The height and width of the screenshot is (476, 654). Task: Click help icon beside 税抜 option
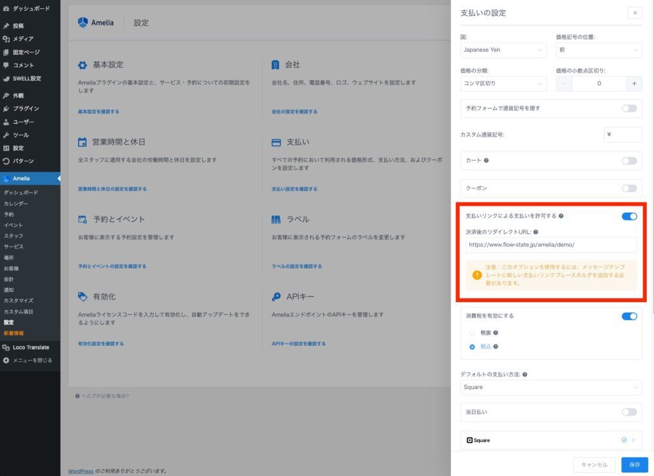click(496, 333)
